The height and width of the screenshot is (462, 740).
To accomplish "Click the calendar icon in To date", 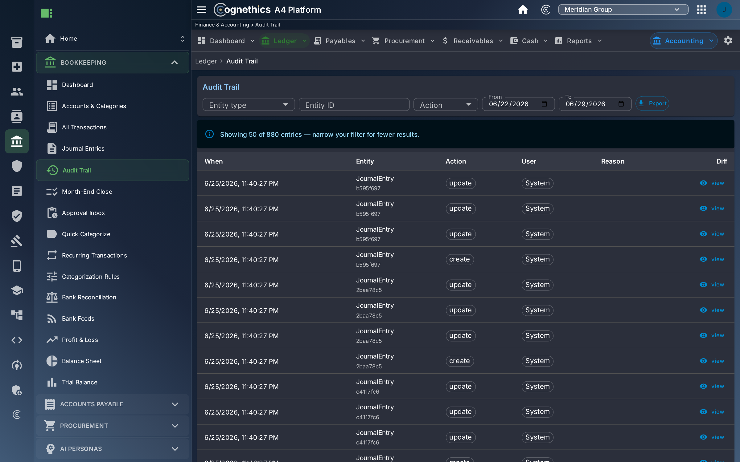I will (621, 104).
